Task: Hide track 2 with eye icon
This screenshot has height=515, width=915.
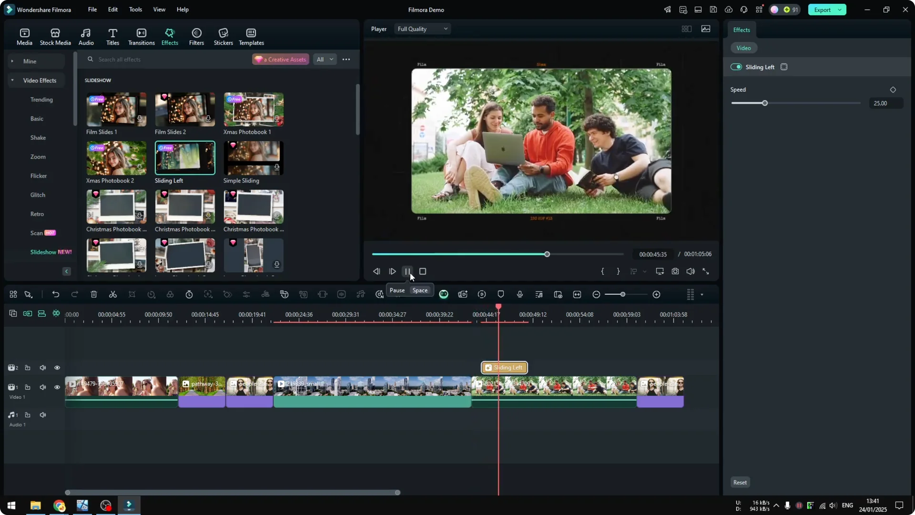Action: (x=57, y=368)
